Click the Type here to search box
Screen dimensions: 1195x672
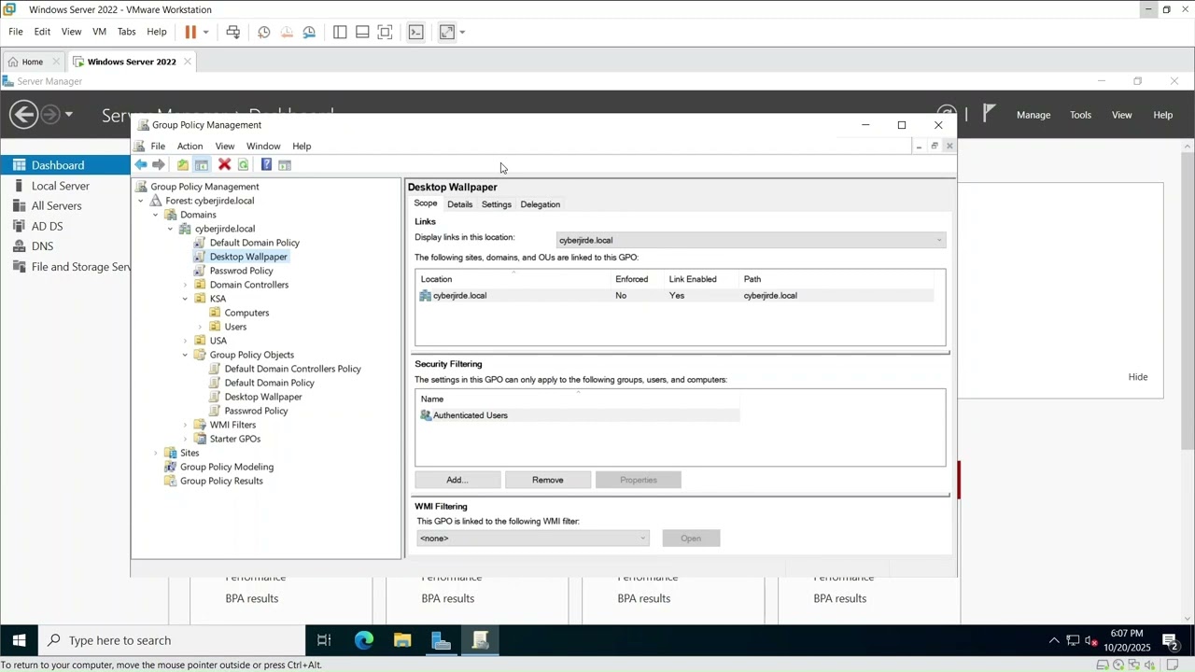click(x=171, y=640)
